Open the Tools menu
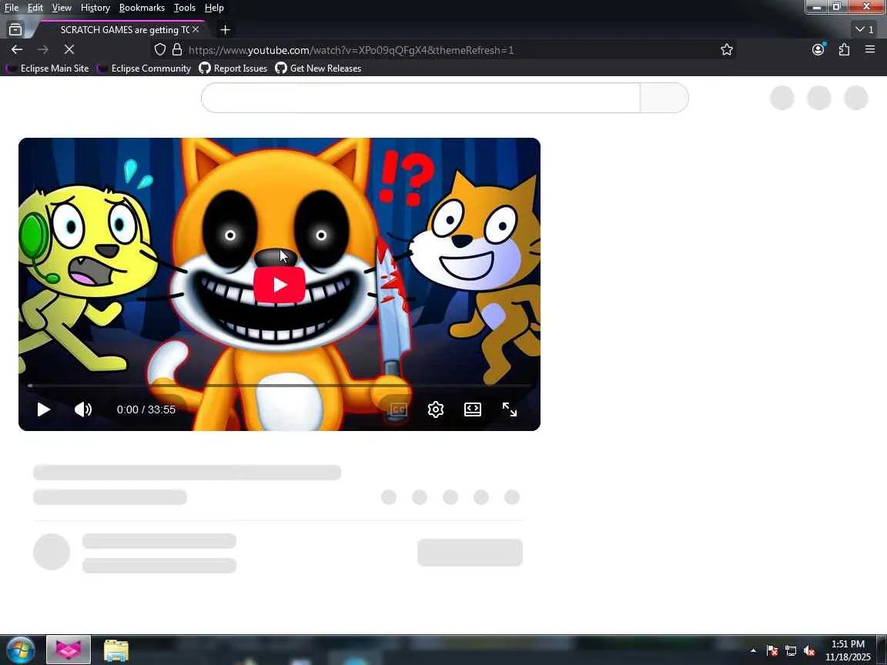The width and height of the screenshot is (887, 665). coord(185,8)
